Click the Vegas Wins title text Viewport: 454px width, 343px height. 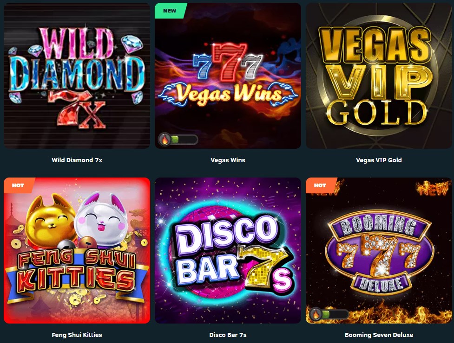tap(228, 160)
